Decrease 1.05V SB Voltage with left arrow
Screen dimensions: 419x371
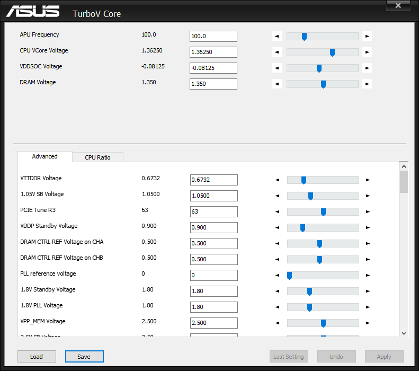coord(278,196)
